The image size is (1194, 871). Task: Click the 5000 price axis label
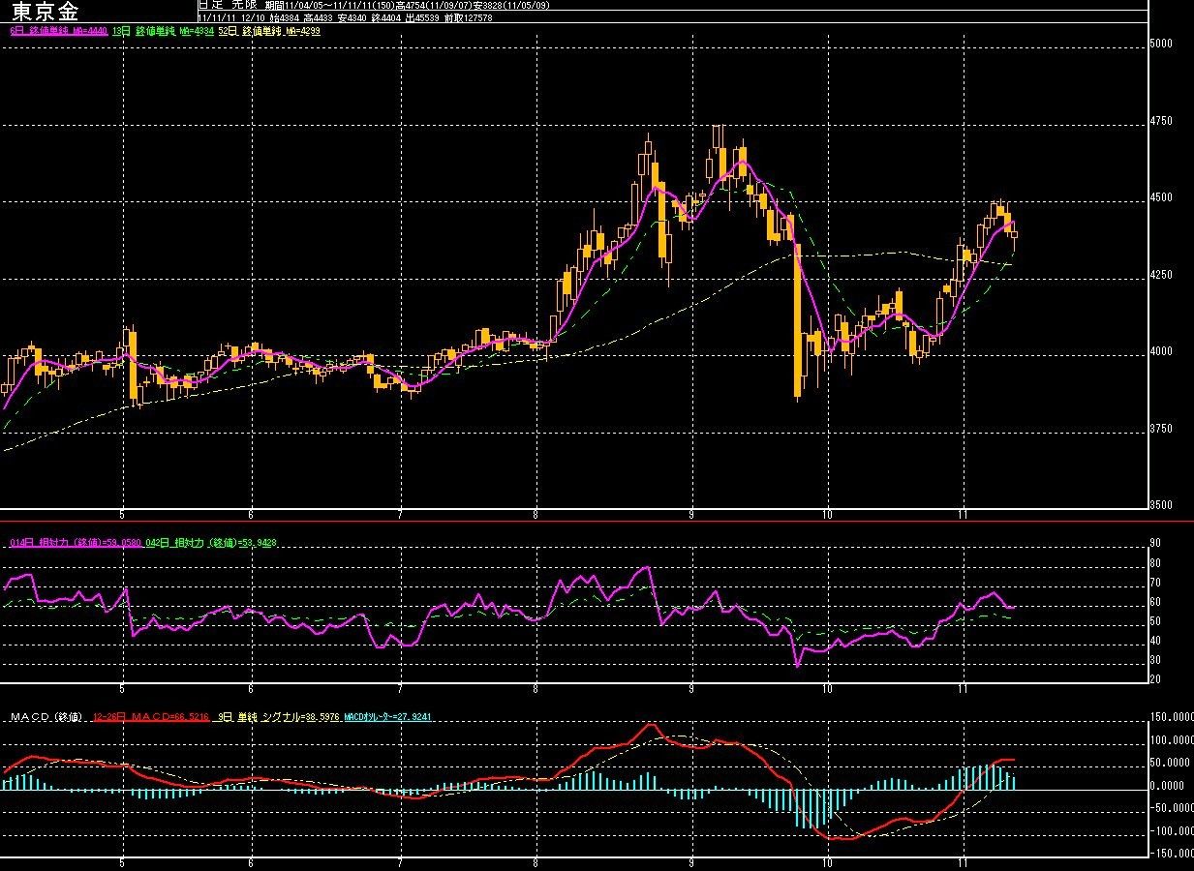(x=1159, y=44)
